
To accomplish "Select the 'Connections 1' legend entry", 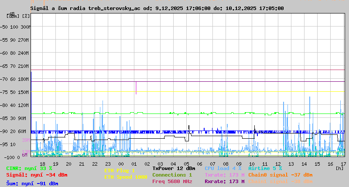I will coord(172,175).
